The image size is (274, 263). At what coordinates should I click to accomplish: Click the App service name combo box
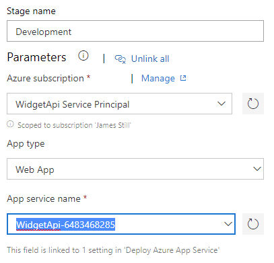tap(121, 224)
